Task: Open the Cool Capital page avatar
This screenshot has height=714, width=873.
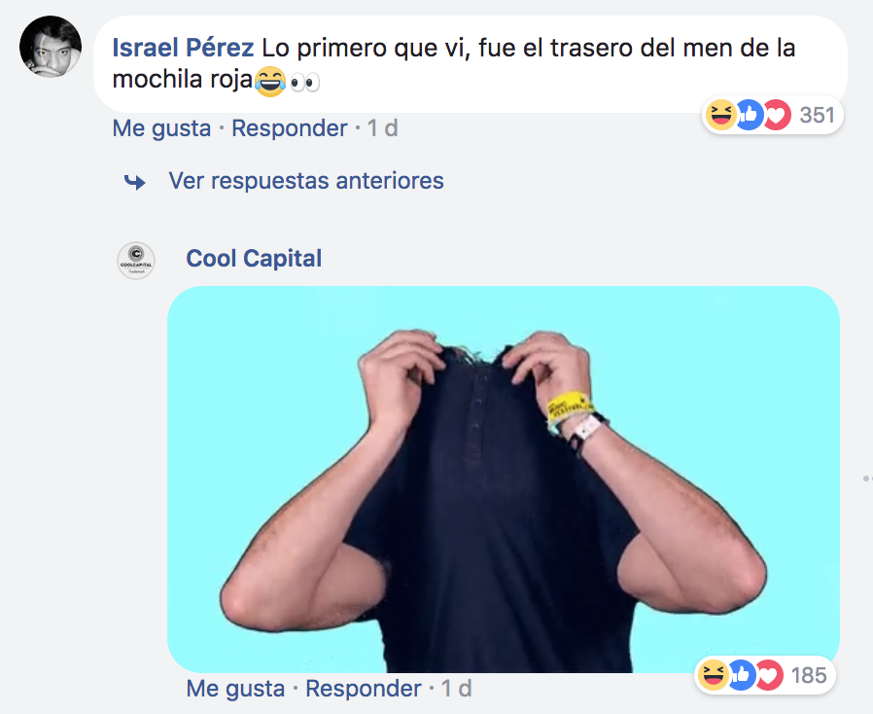Action: pyautogui.click(x=136, y=260)
